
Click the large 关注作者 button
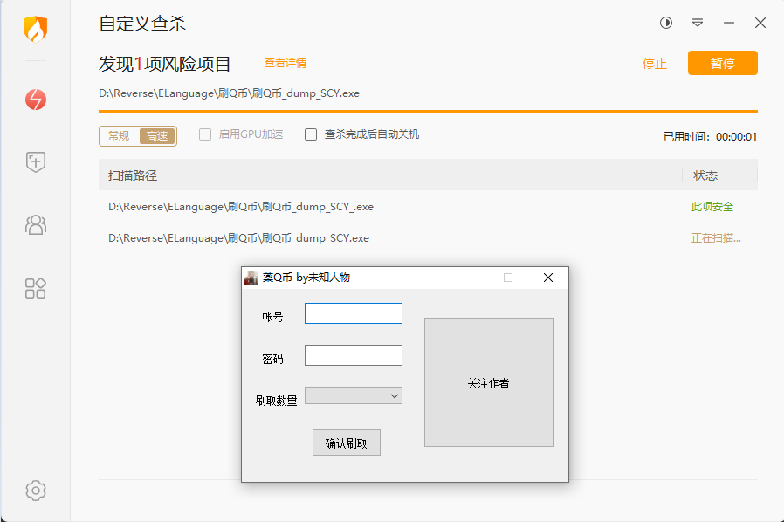(x=488, y=383)
